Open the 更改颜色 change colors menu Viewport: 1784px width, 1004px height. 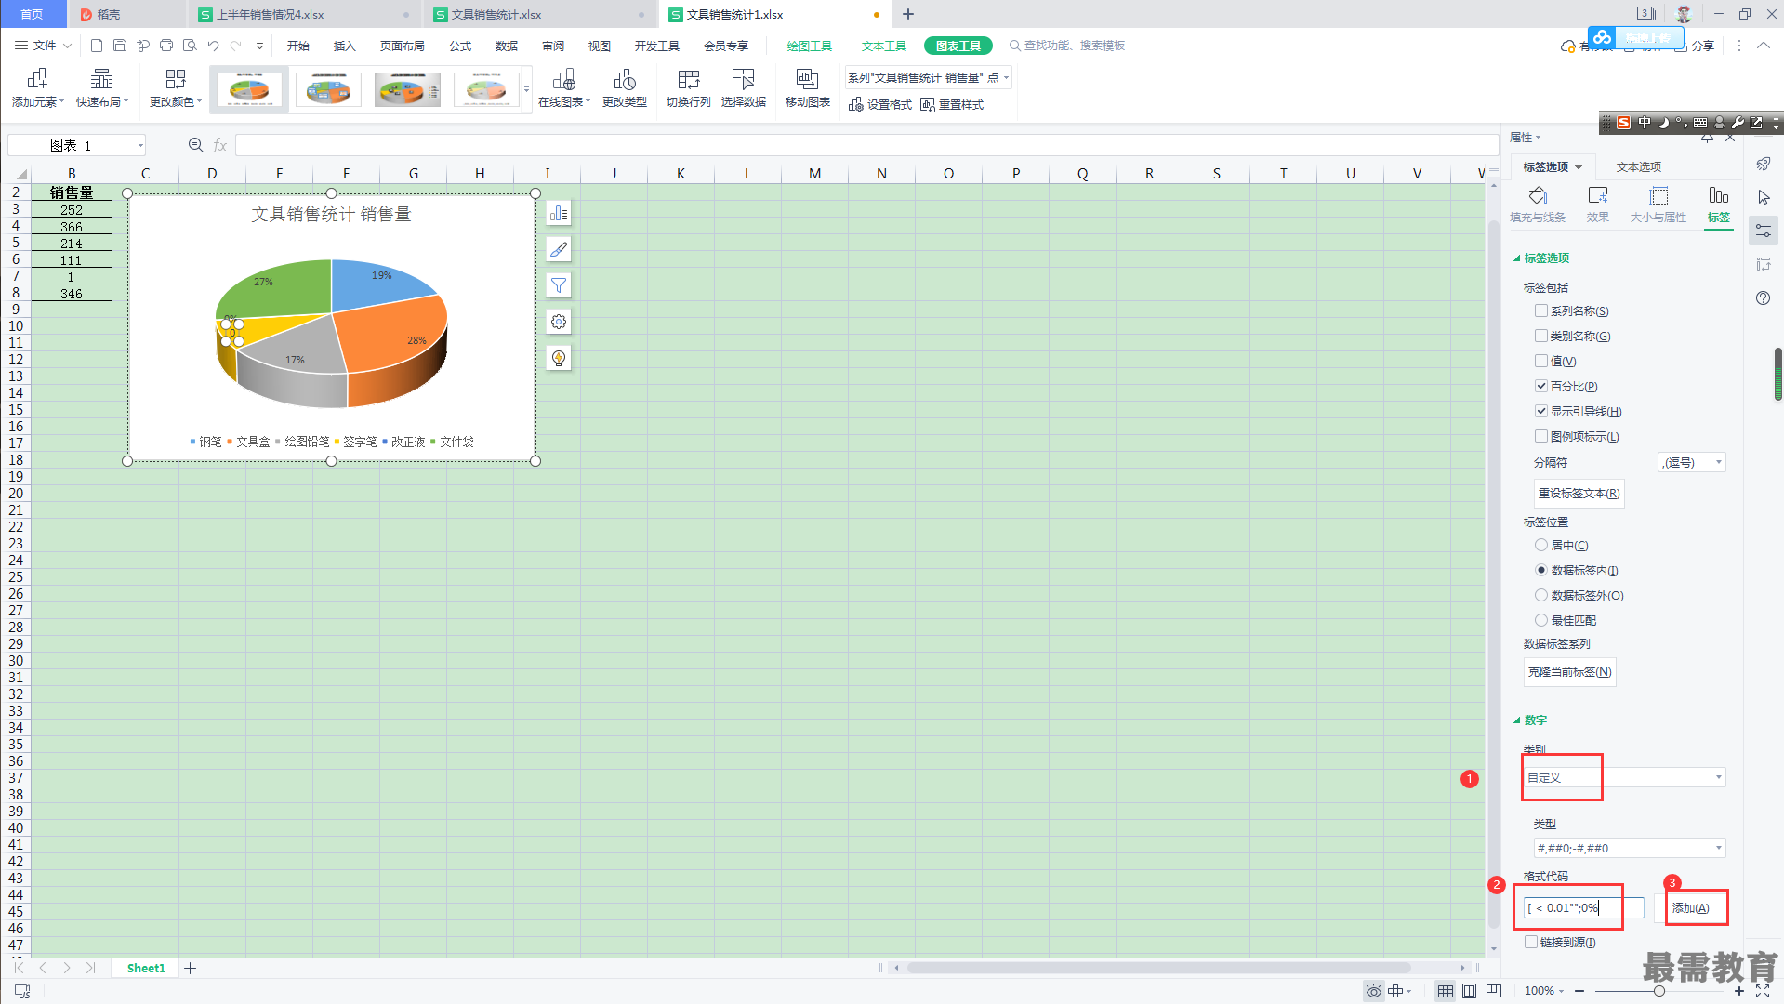coord(175,88)
